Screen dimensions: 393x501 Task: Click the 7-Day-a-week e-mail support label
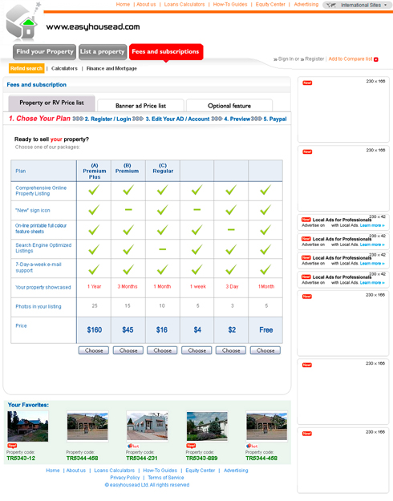(x=38, y=268)
